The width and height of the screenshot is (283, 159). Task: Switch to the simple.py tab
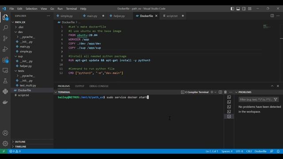66,16
